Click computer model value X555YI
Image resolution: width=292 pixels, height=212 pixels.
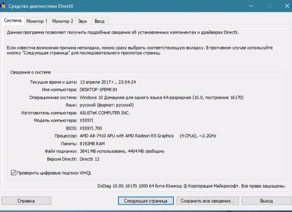coord(86,121)
